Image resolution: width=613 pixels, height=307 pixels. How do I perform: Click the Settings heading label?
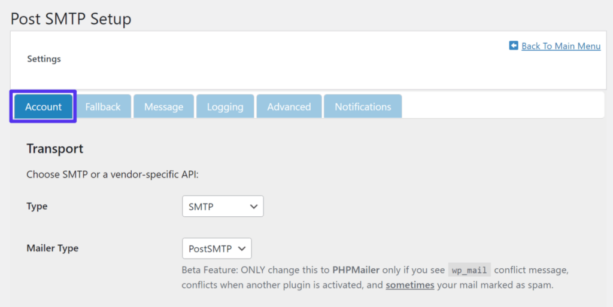44,59
